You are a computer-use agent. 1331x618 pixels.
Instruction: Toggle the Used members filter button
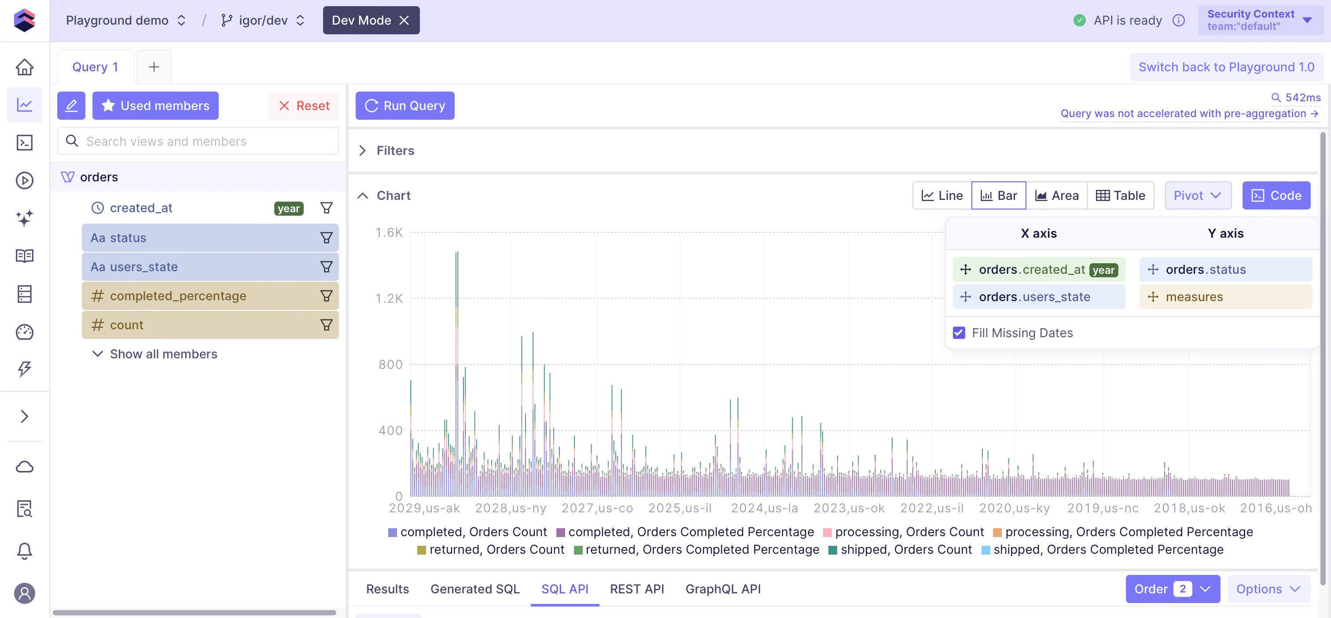(x=155, y=105)
